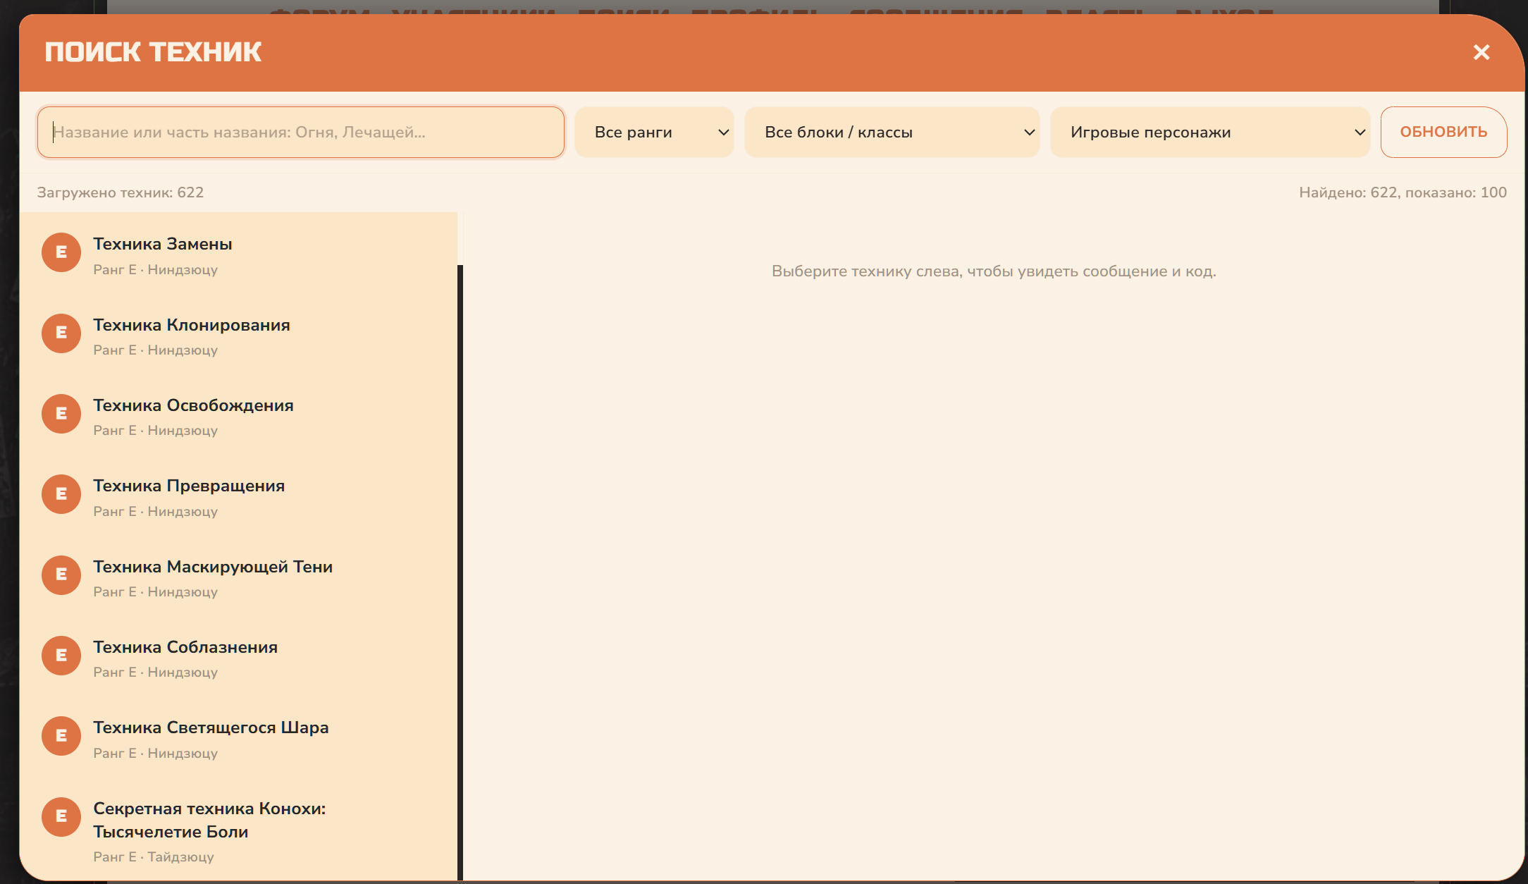Click the E rank badge beside Техника Светящегося Шара

(61, 736)
